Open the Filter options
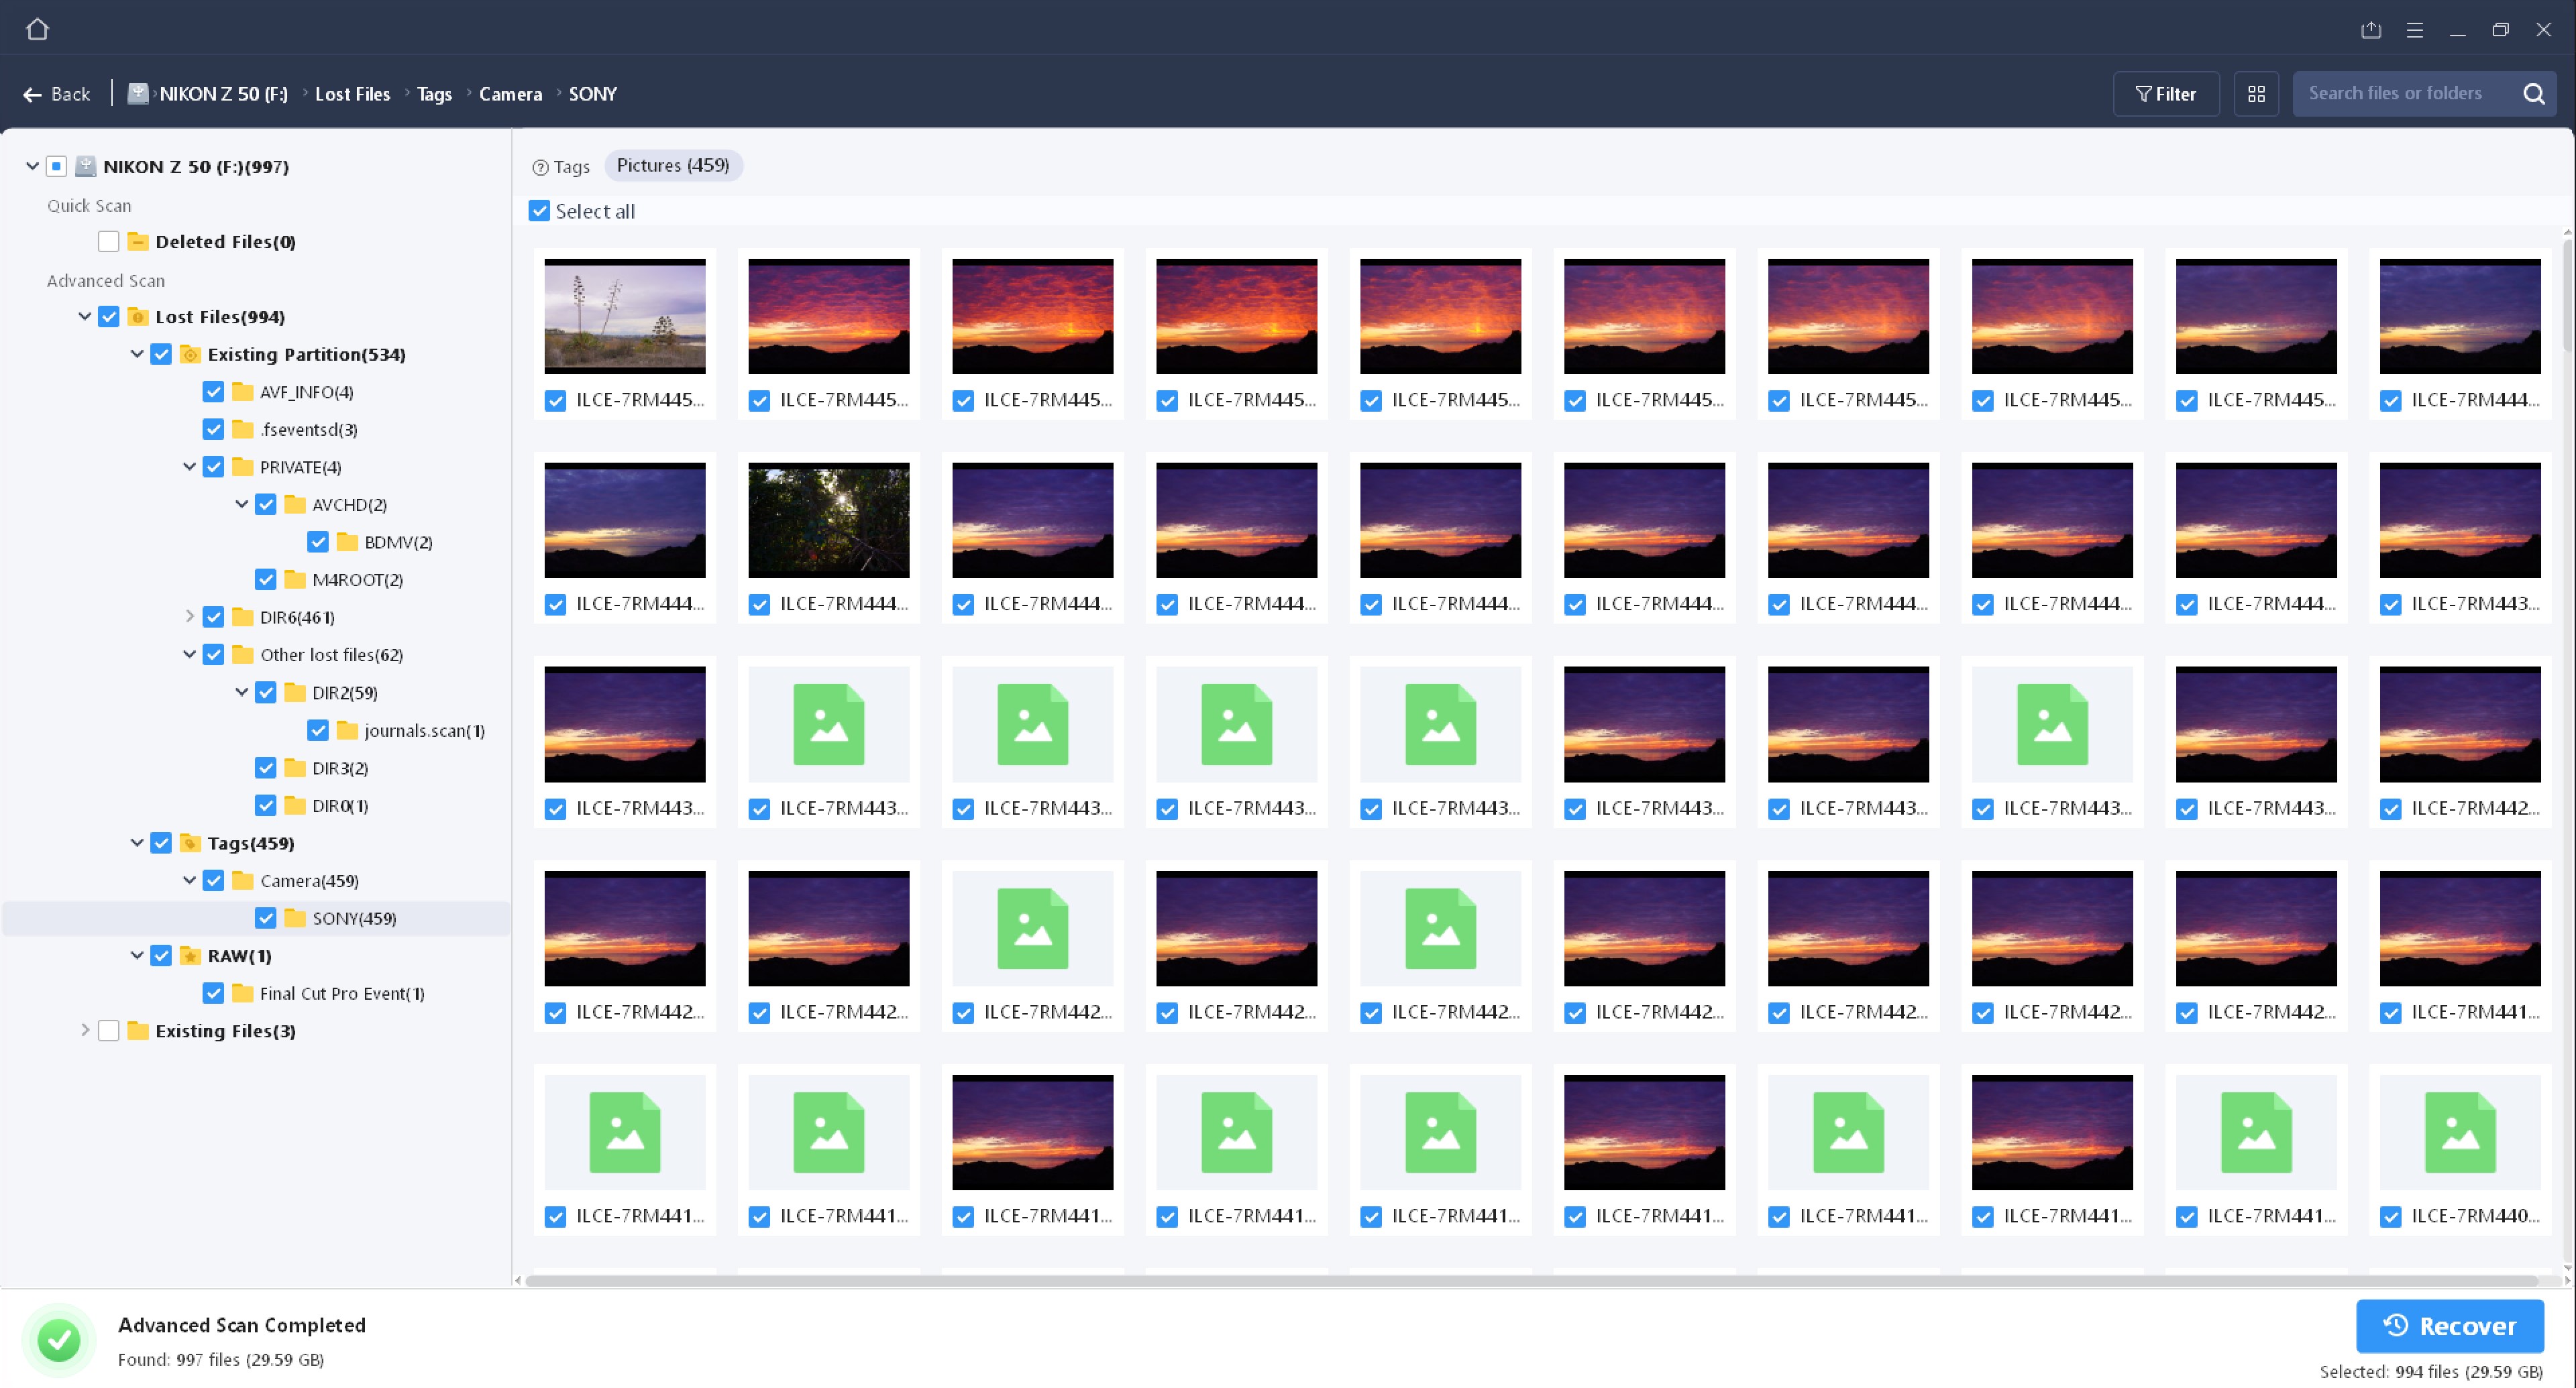2576x1388 pixels. point(2166,93)
